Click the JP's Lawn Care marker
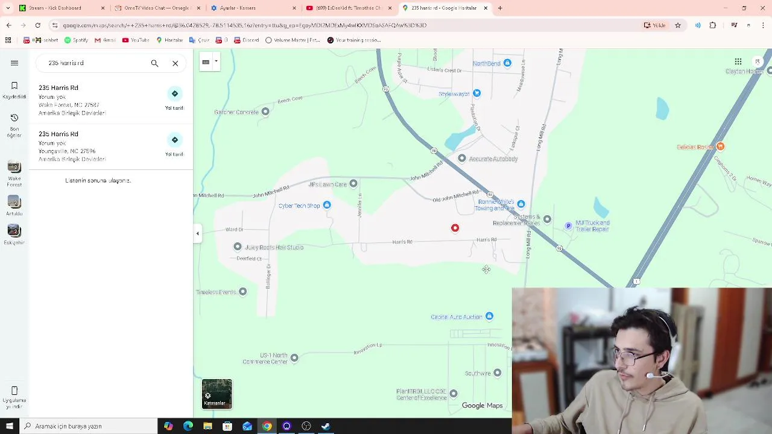 click(x=353, y=184)
